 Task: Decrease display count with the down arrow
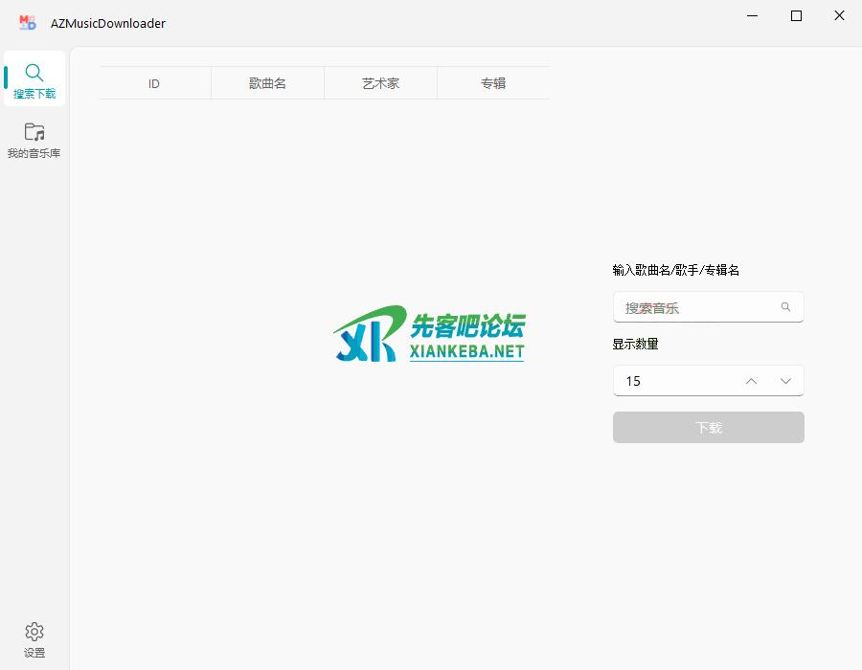785,381
